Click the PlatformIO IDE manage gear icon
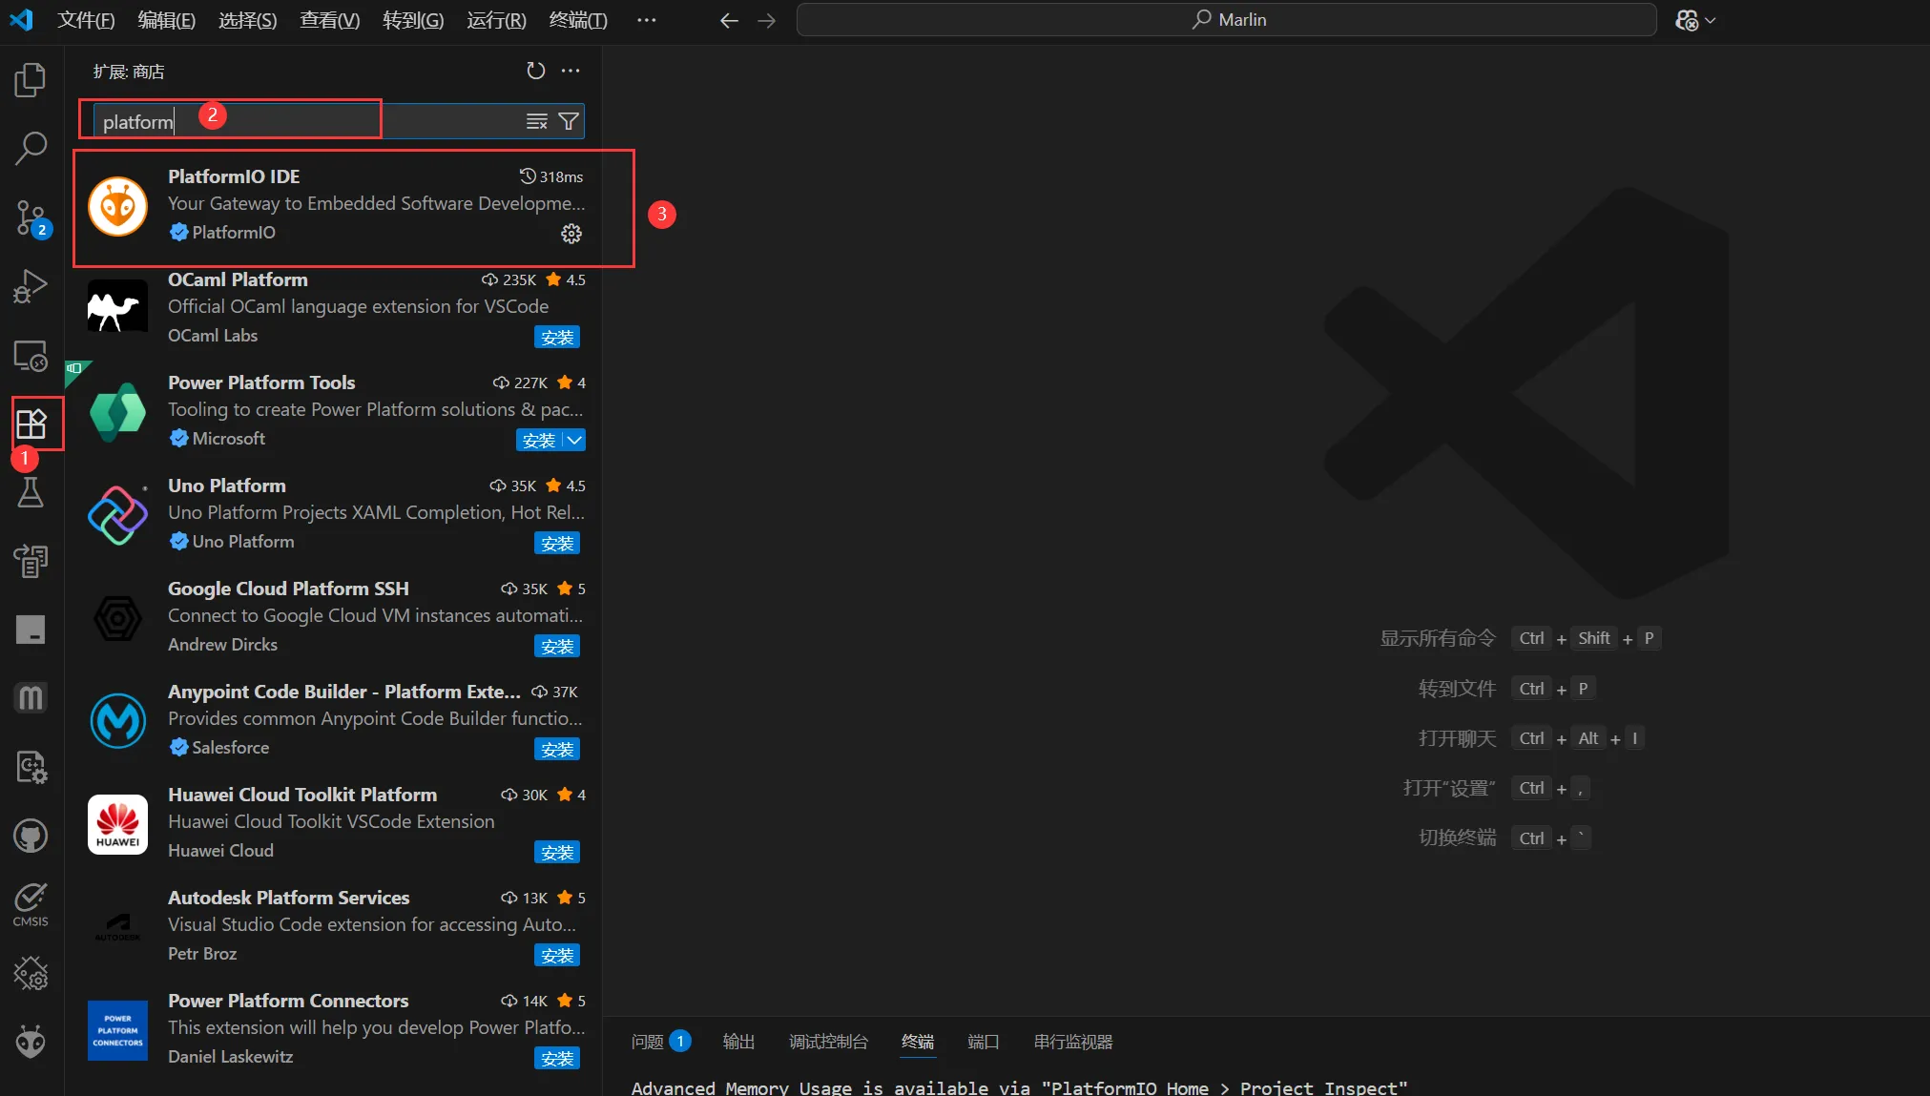Screen dimensions: 1930x1096 click(x=571, y=234)
